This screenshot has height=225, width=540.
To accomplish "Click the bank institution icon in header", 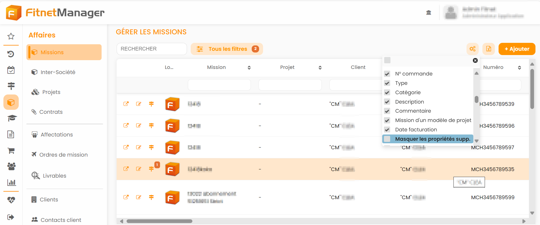I will [428, 12].
